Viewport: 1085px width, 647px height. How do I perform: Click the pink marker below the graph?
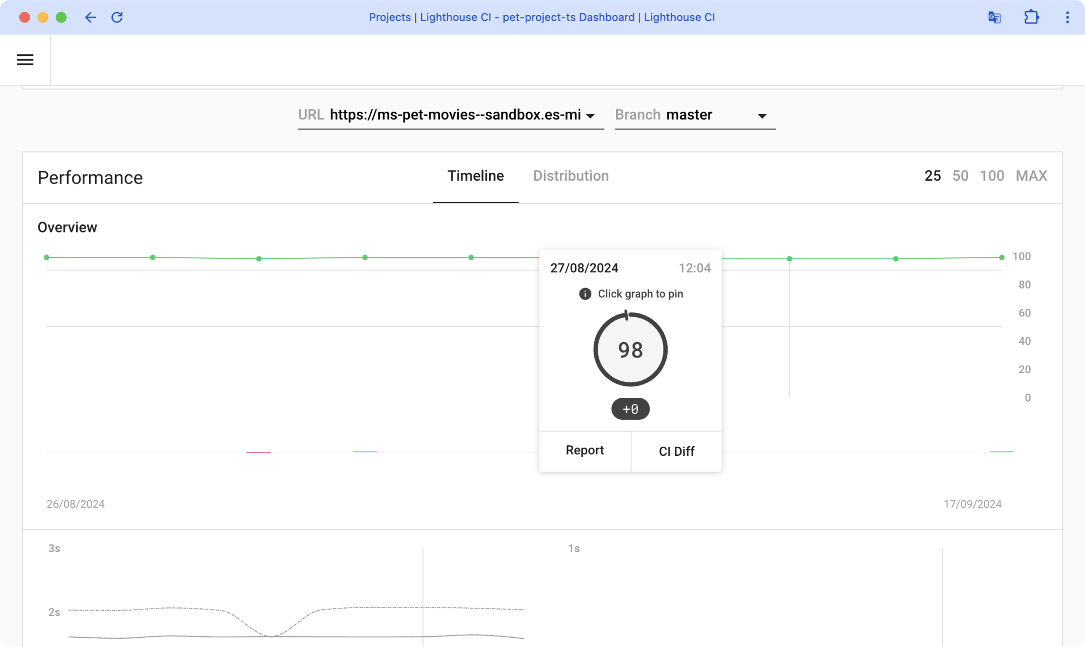pos(259,452)
